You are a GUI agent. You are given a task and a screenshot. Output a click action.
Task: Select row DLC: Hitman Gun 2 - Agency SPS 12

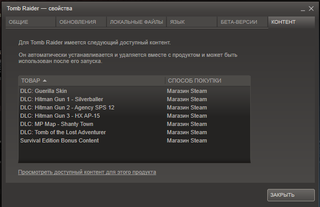(134, 107)
